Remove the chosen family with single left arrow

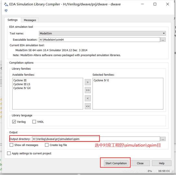click(88, 98)
